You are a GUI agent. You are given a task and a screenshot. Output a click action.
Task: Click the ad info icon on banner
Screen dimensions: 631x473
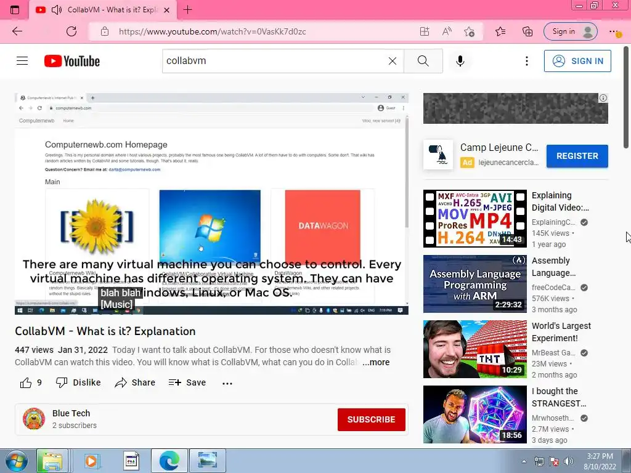coord(603,98)
